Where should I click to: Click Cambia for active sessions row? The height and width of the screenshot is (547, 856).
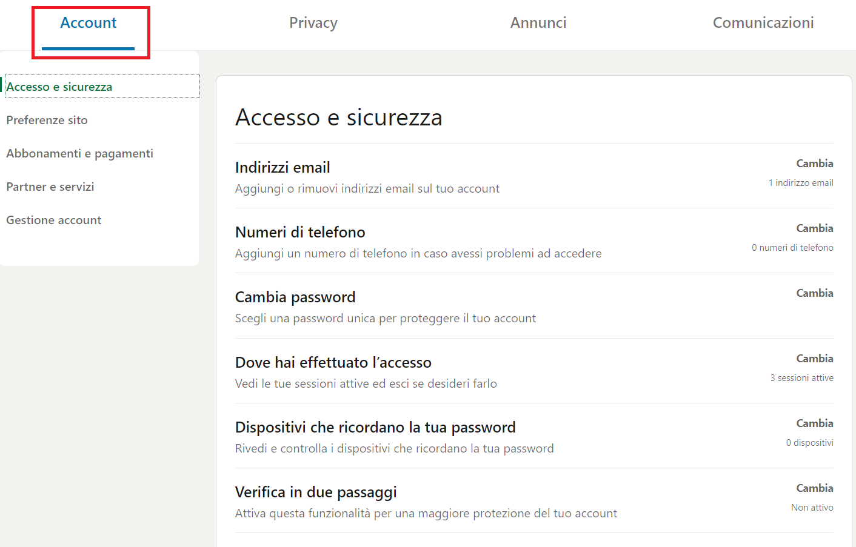pos(814,359)
